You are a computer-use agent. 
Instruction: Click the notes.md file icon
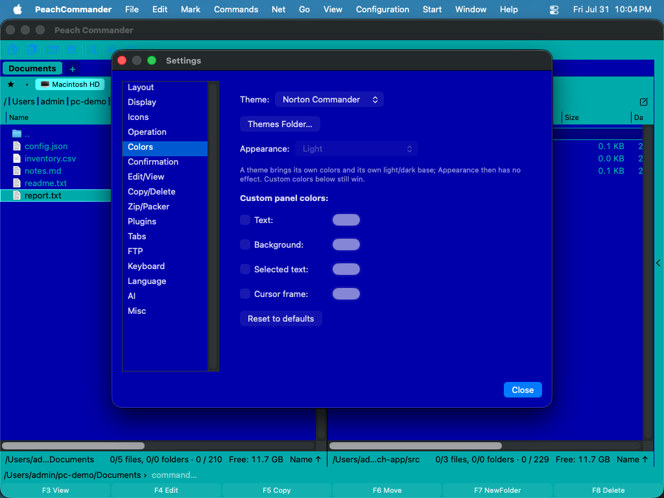[x=16, y=171]
